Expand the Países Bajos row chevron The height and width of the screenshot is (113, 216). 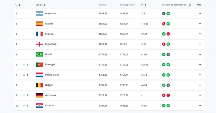click(200, 75)
